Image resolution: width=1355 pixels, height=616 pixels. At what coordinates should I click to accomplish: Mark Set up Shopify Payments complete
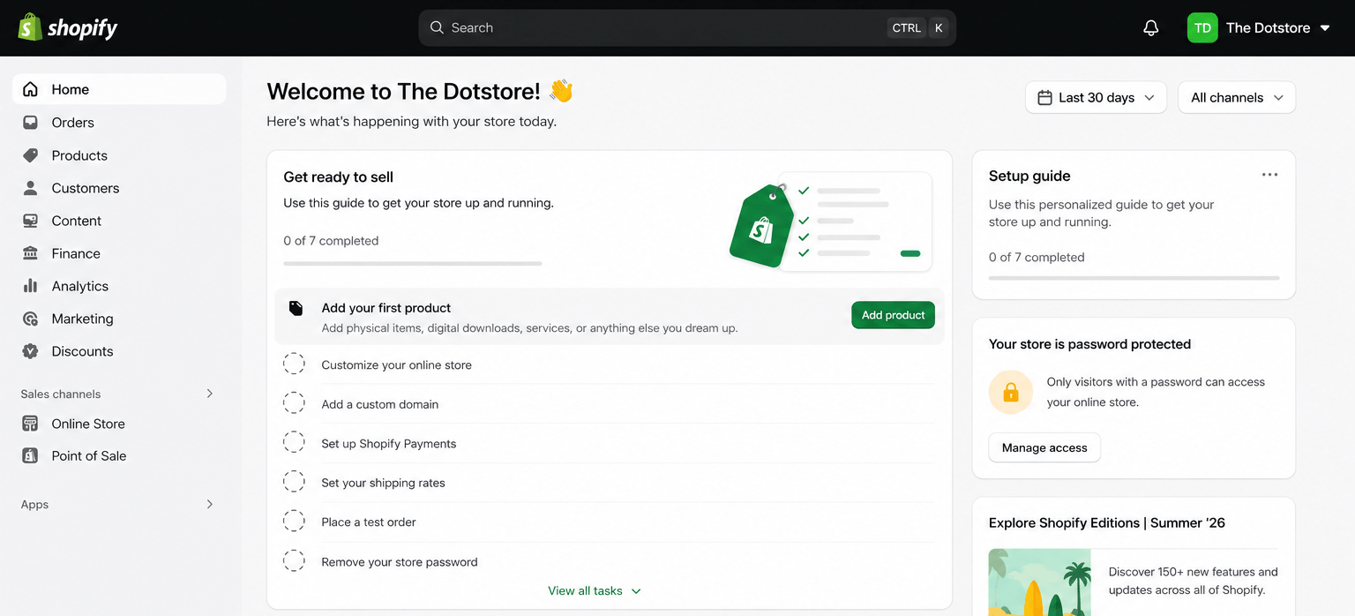coord(294,442)
